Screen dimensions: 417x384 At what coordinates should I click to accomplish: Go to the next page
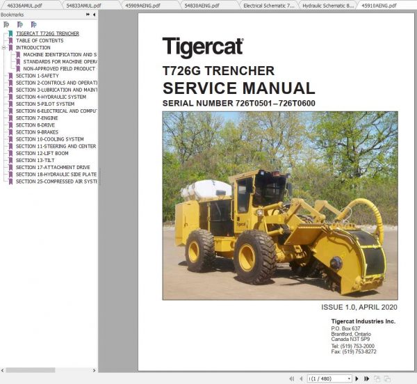click(357, 378)
